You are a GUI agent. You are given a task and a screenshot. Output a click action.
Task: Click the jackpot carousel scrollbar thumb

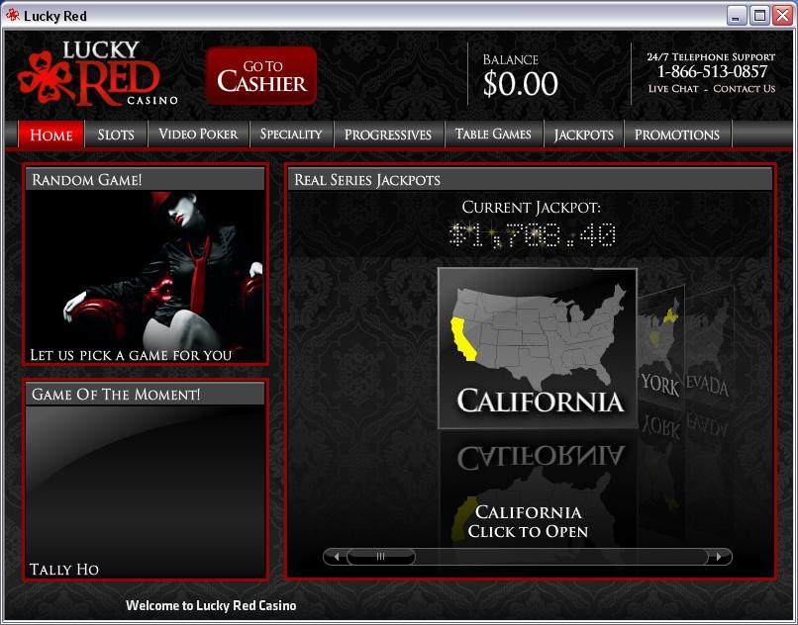point(381,557)
